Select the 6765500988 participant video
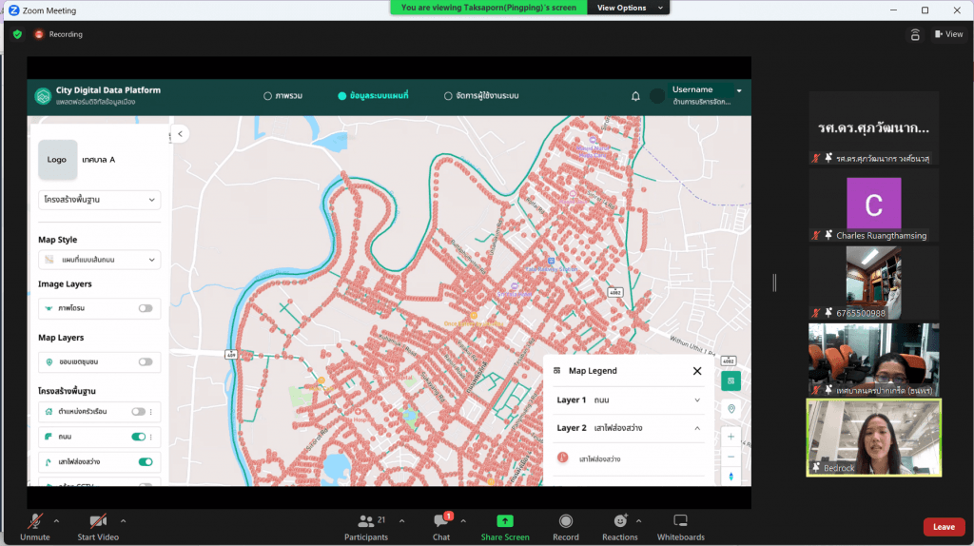The height and width of the screenshot is (546, 974). tap(874, 283)
